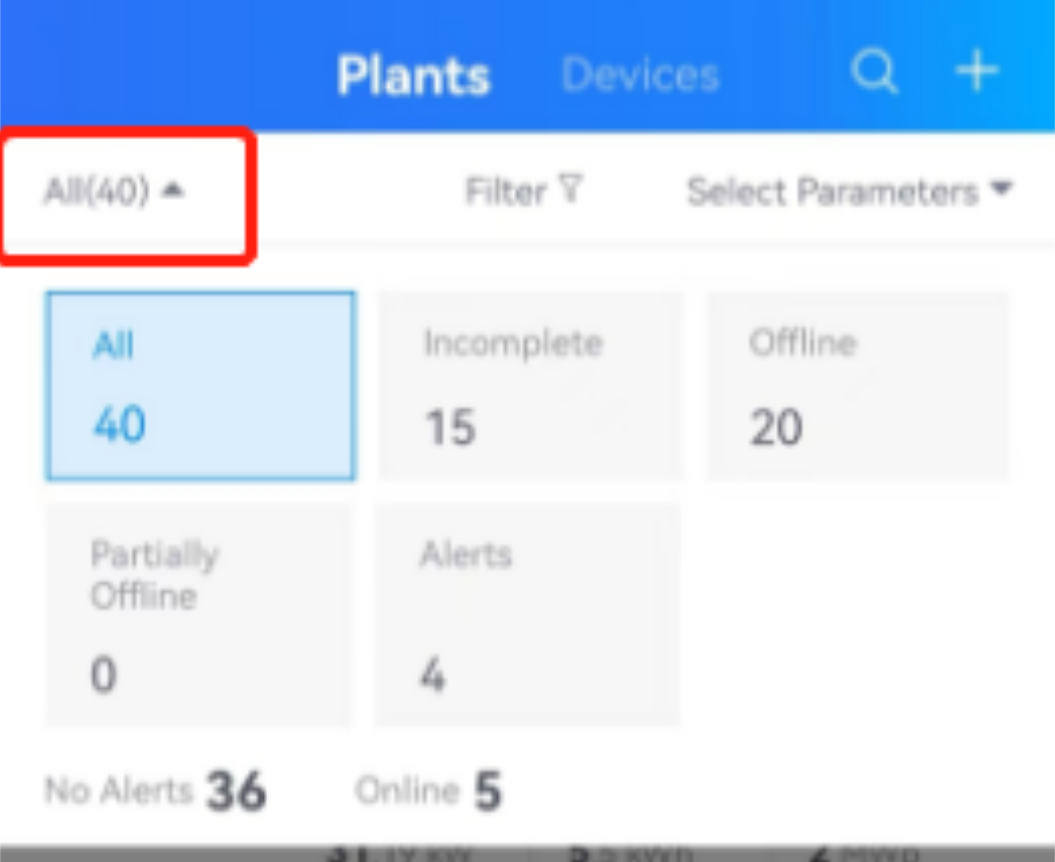Screen dimensions: 1055x862
Task: Collapse the All(40) caret arrow
Action: 173,190
